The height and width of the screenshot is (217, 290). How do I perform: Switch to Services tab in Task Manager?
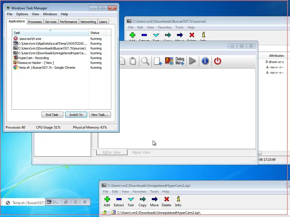51,22
